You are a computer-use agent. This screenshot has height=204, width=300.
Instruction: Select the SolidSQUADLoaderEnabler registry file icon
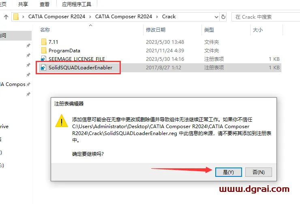click(44, 68)
